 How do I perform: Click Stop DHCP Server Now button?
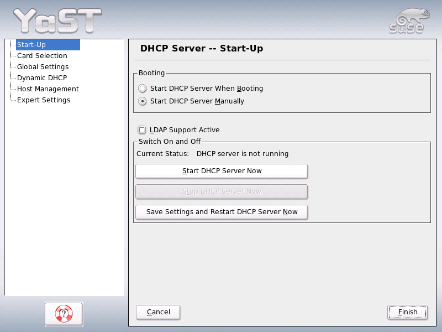coord(222,191)
